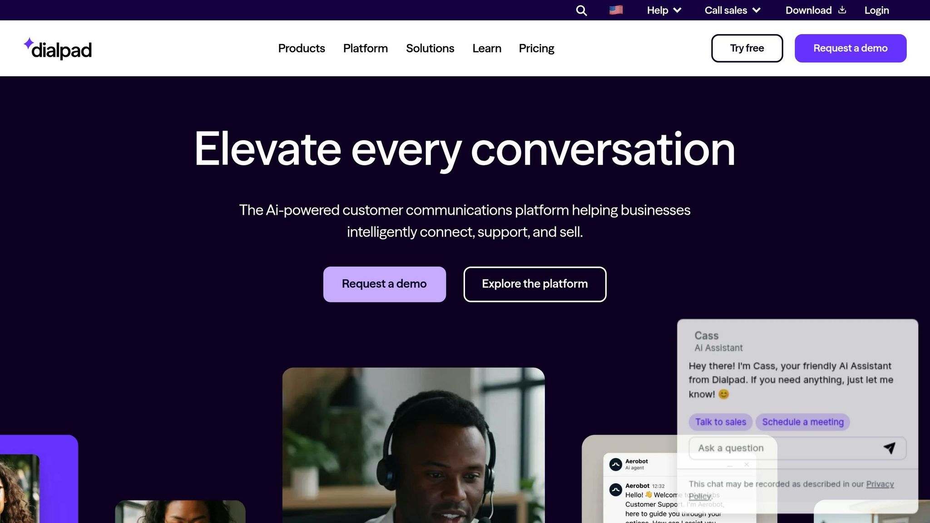Image resolution: width=930 pixels, height=523 pixels.
Task: Click the Ask a question input field
Action: [x=797, y=448]
